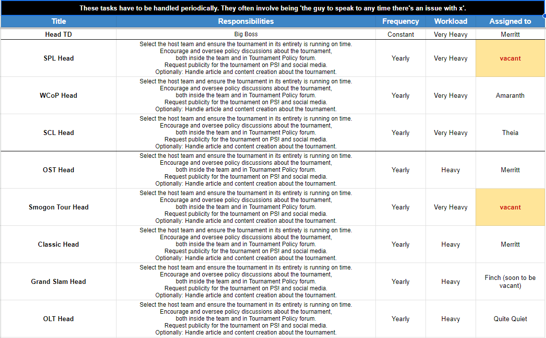Image resolution: width=546 pixels, height=338 pixels.
Task: Select Grand Slam Head's Yearly frequency cell
Action: coord(400,281)
